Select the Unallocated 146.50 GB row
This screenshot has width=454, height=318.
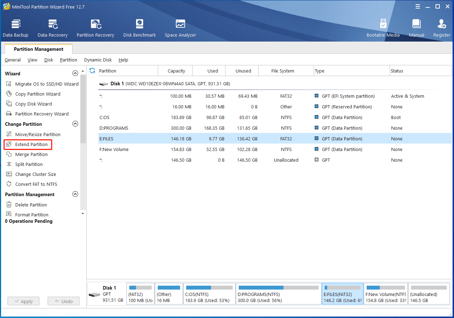click(275, 160)
